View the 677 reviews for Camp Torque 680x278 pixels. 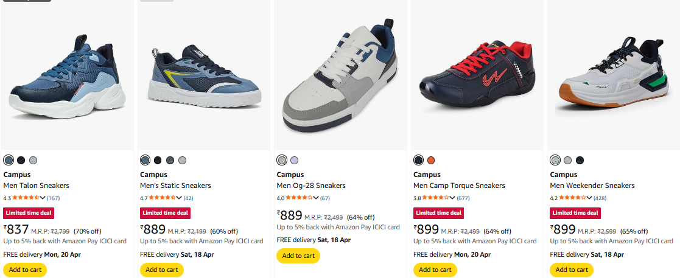click(463, 198)
